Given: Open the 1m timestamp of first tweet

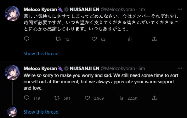Looking at the screenshot, I should 142,9.
